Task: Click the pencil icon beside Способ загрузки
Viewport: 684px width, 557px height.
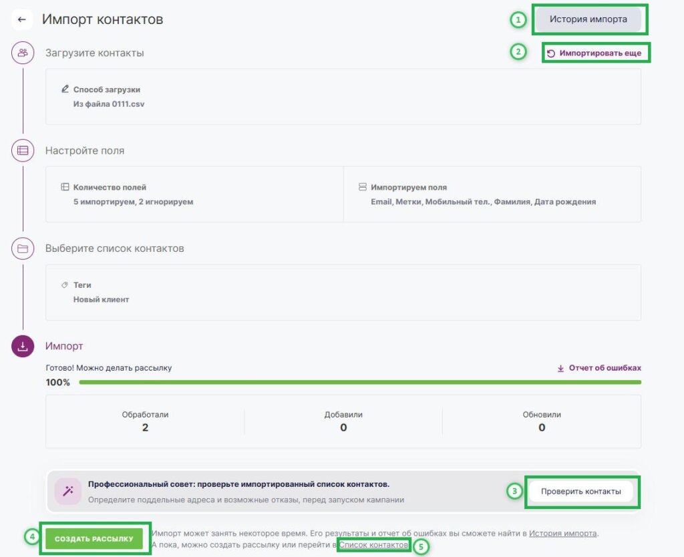Action: [65, 89]
